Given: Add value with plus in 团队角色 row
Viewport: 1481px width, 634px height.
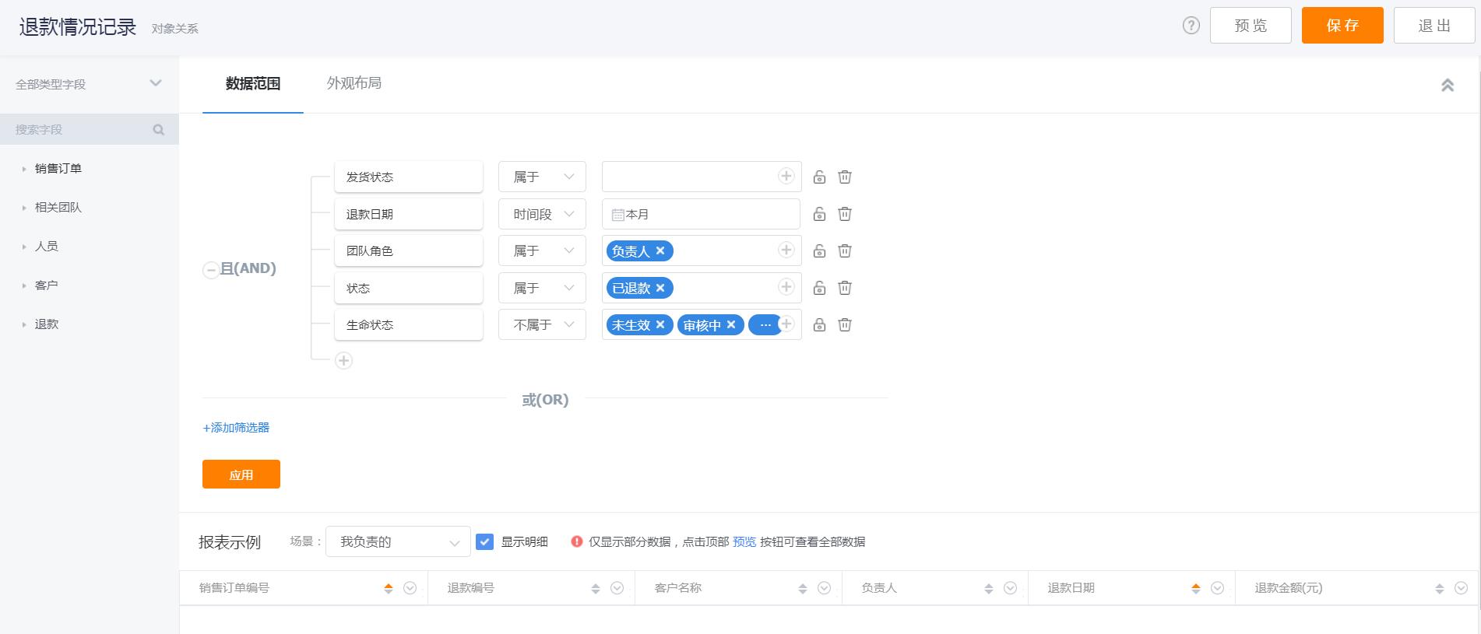Looking at the screenshot, I should pyautogui.click(x=786, y=250).
